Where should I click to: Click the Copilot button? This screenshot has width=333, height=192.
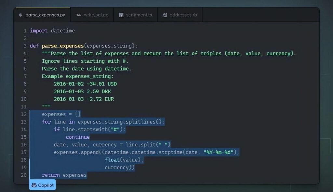[42, 185]
